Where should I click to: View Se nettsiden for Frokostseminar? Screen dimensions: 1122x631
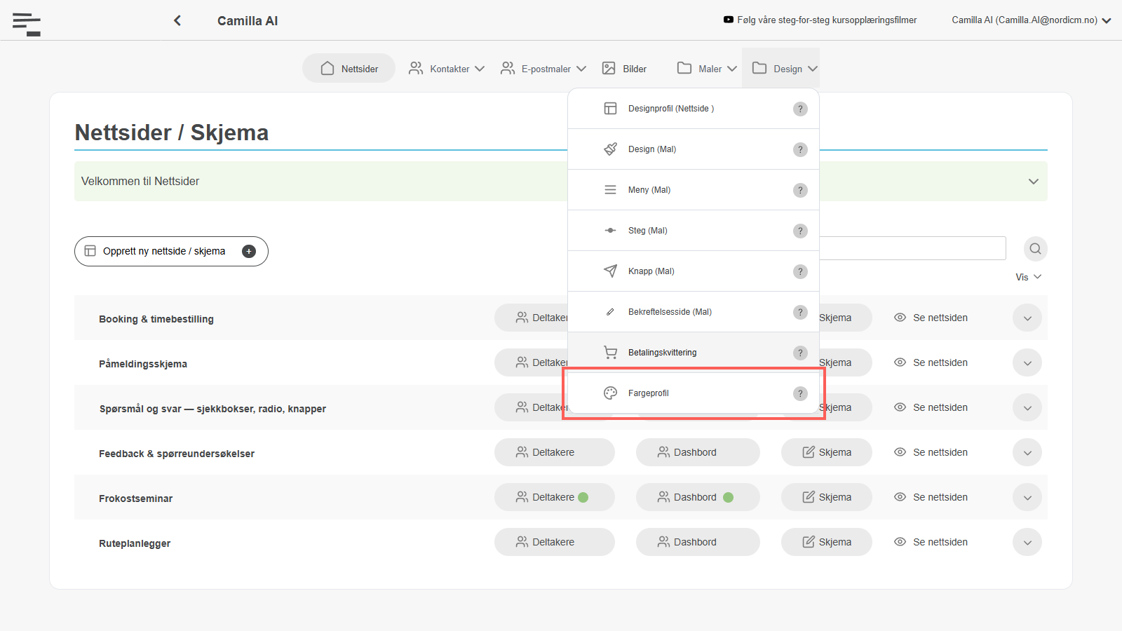click(931, 497)
